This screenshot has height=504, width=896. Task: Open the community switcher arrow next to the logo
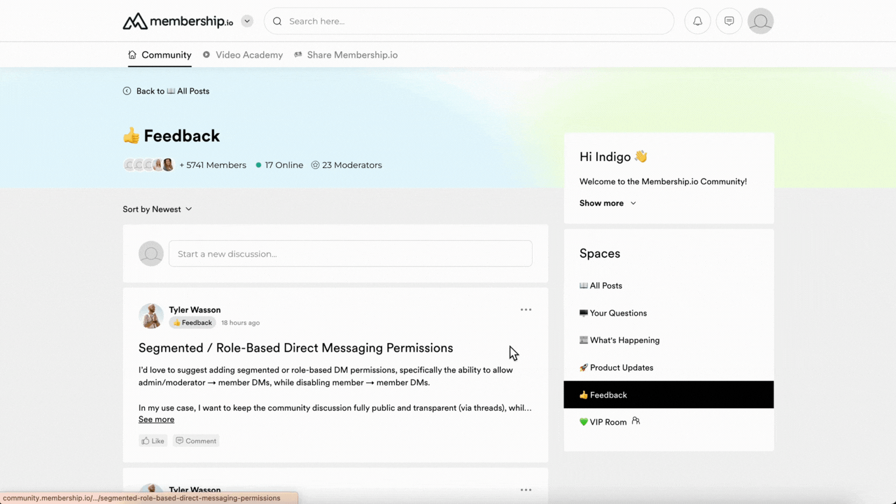tap(246, 20)
